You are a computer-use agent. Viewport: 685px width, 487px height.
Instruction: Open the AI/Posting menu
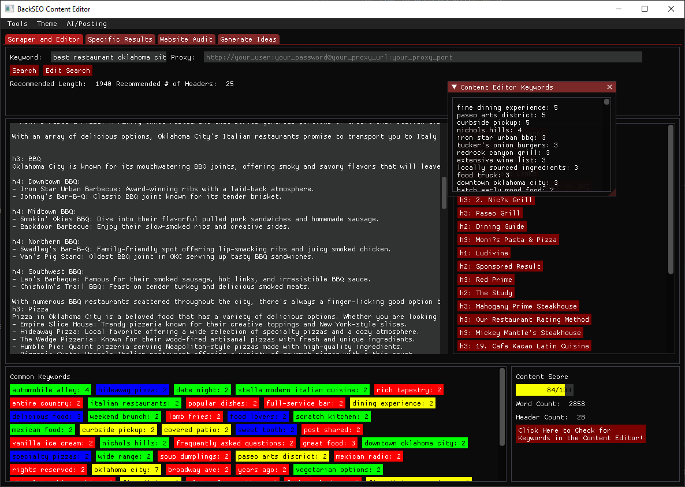(87, 24)
